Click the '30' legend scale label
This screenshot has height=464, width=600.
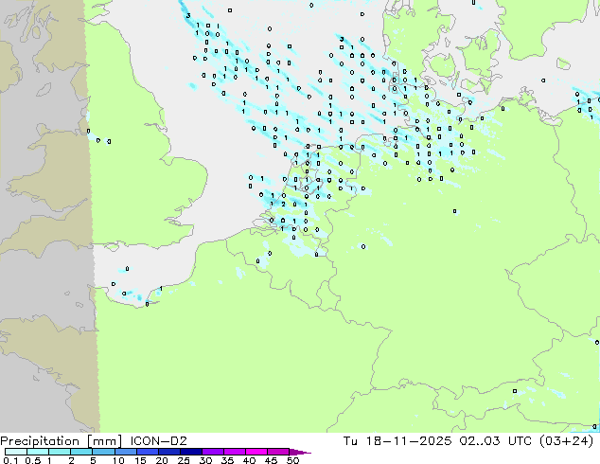(205, 460)
